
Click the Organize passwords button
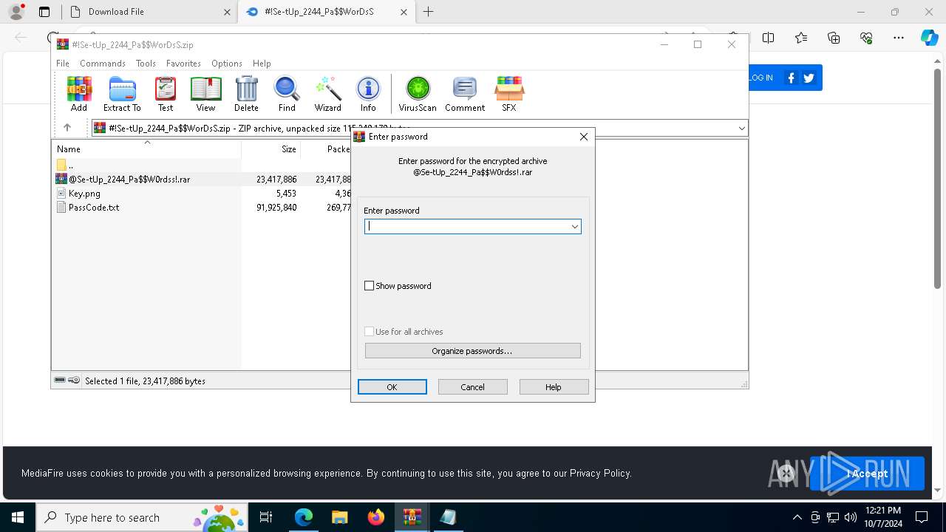pos(472,351)
